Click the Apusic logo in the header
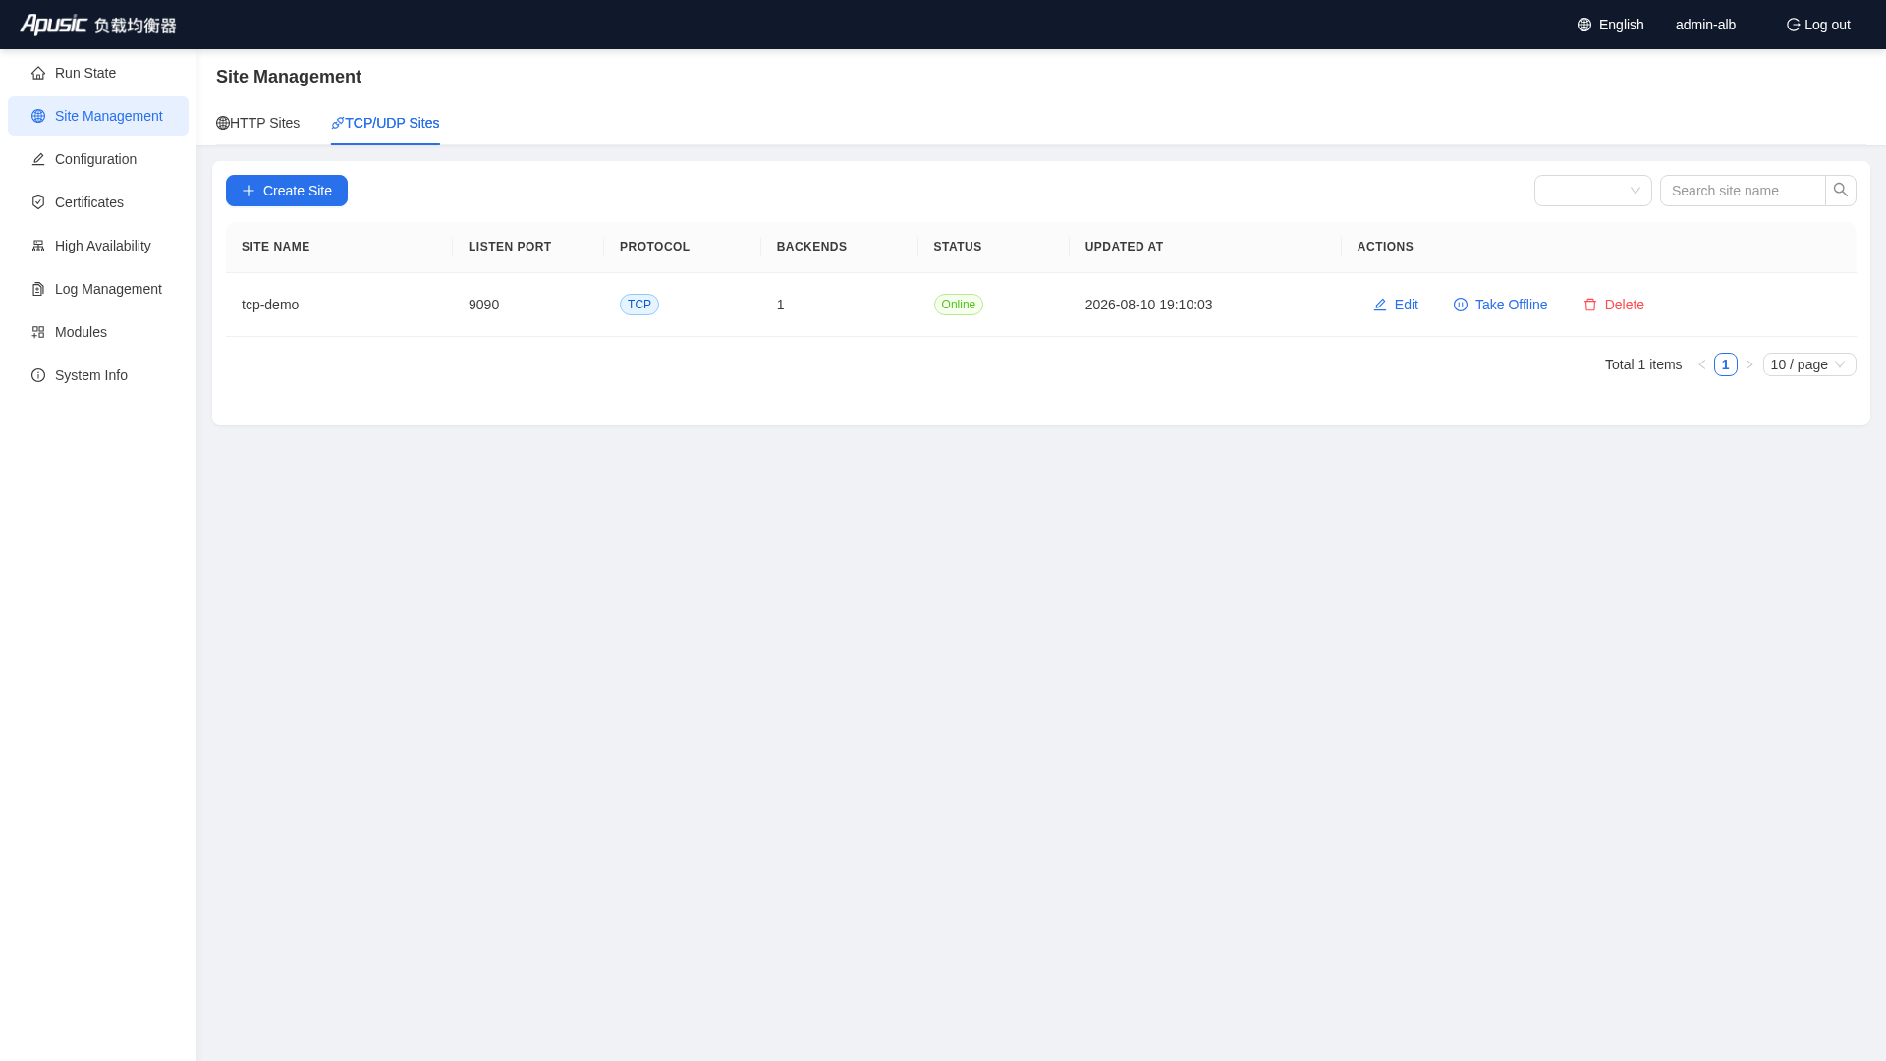1886x1061 pixels. (98, 25)
